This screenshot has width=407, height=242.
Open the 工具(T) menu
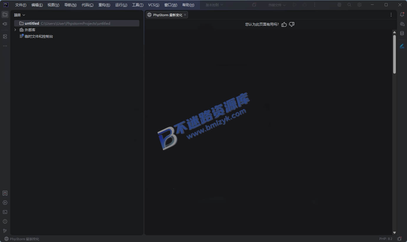pyautogui.click(x=138, y=5)
